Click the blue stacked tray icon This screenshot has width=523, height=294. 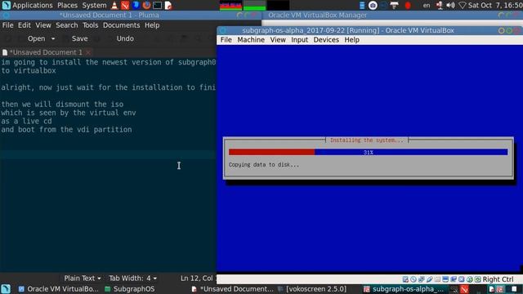(362, 6)
